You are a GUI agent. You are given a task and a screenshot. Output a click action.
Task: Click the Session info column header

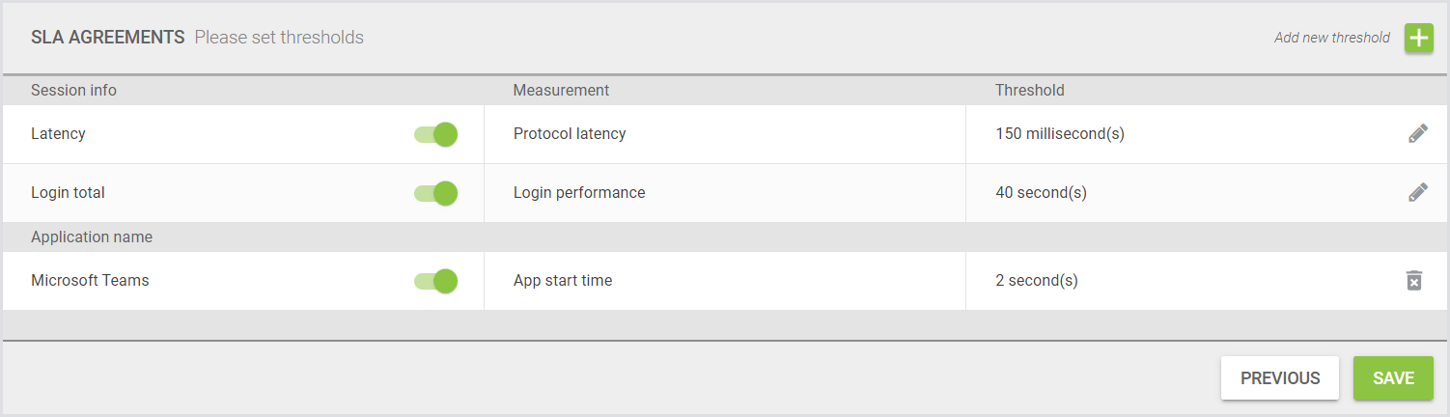click(73, 91)
